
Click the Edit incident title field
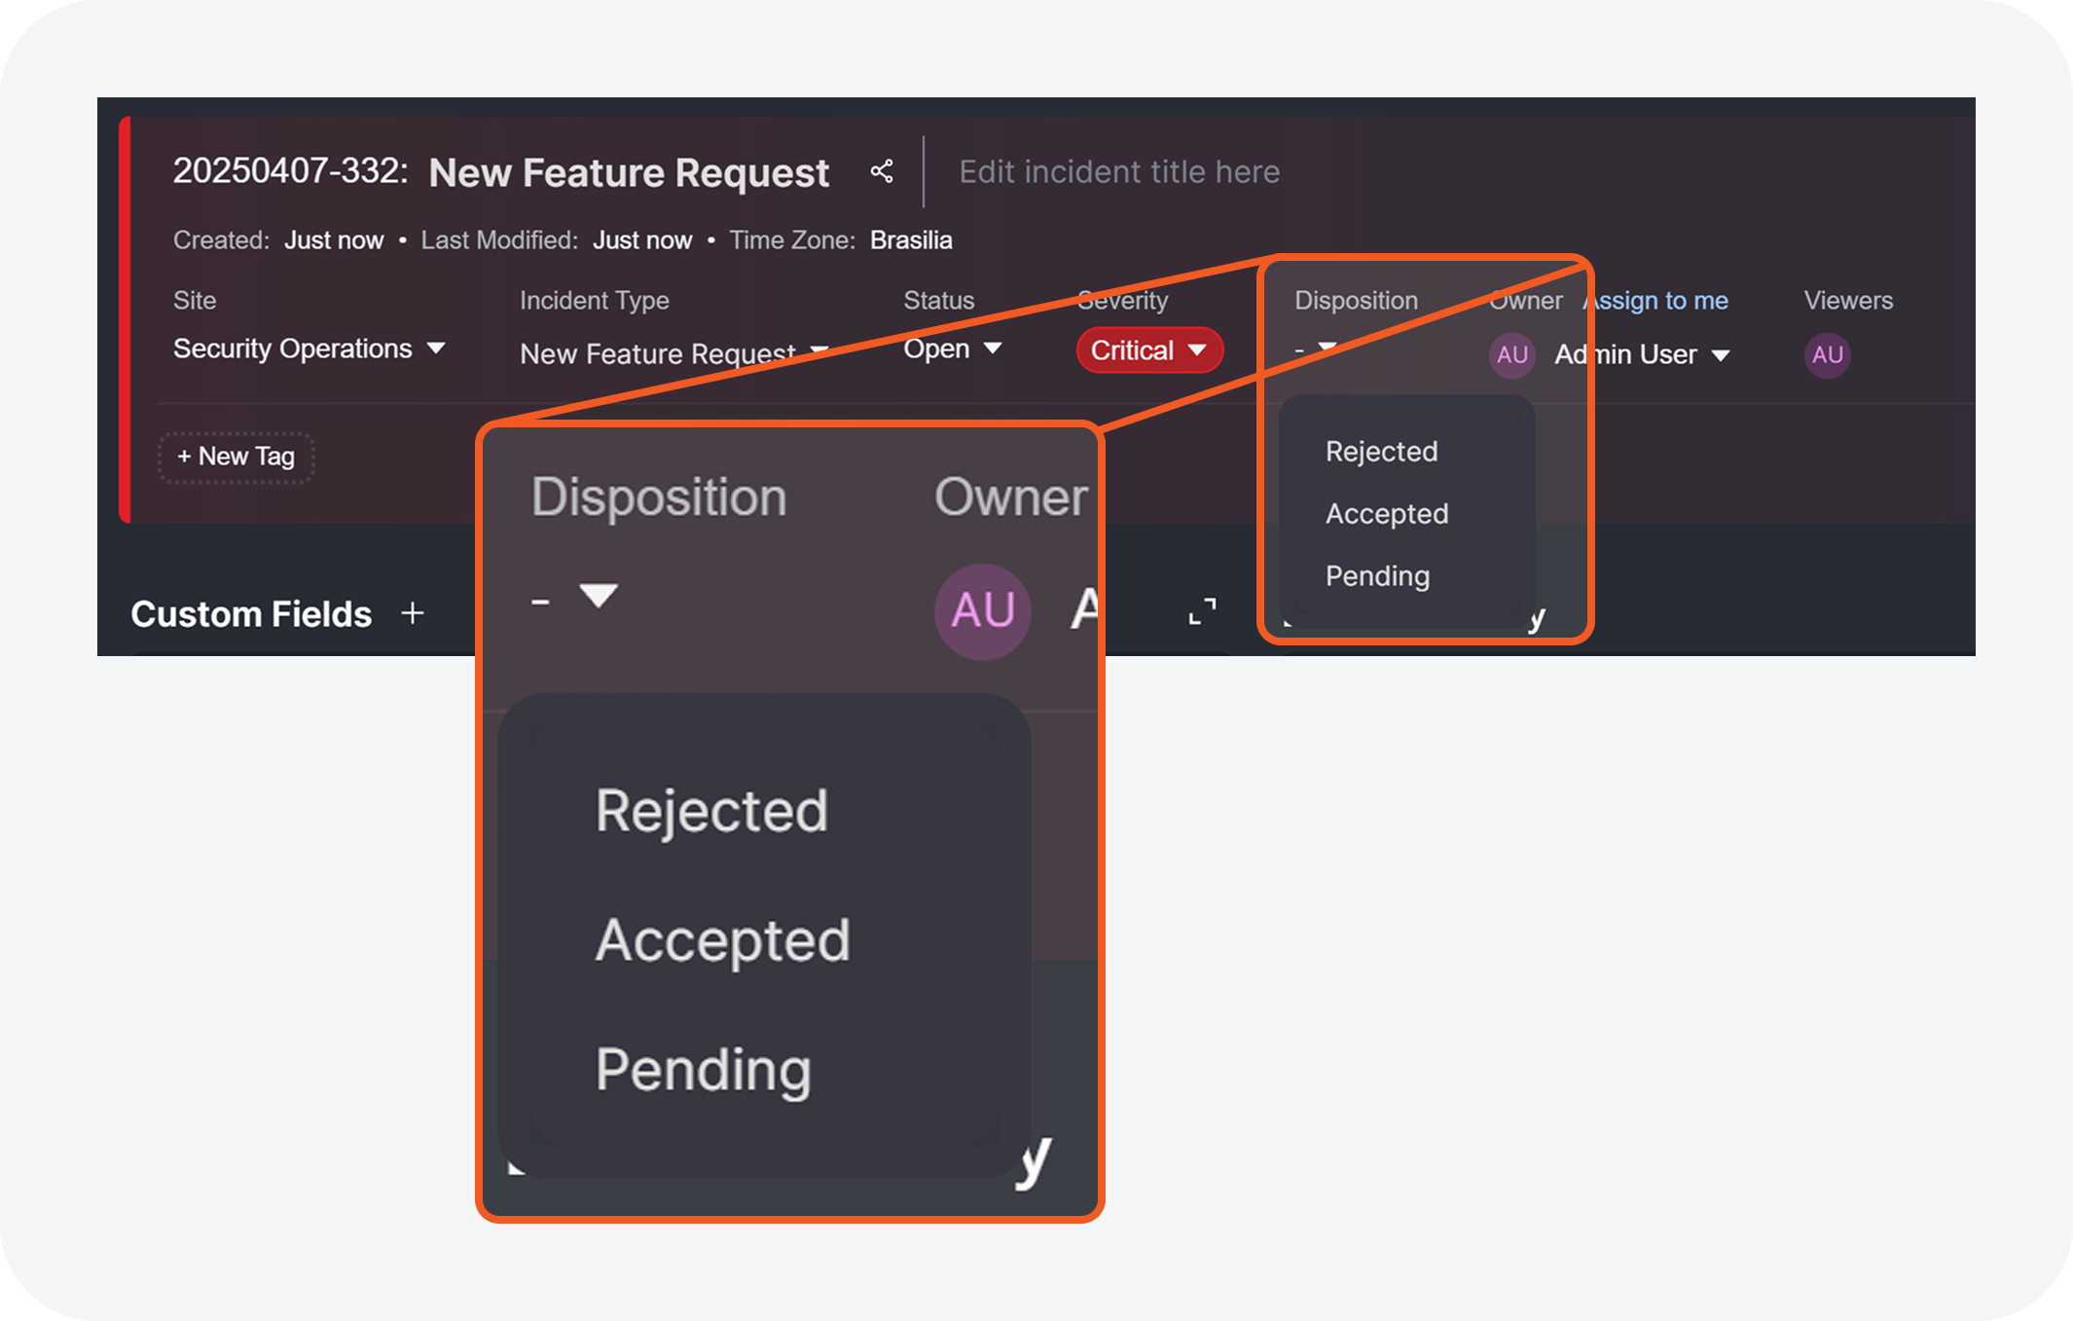[x=1119, y=172]
